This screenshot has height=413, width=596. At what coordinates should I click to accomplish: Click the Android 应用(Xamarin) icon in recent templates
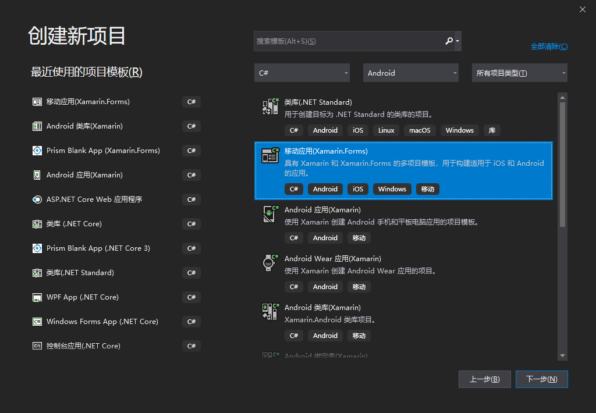(x=37, y=175)
